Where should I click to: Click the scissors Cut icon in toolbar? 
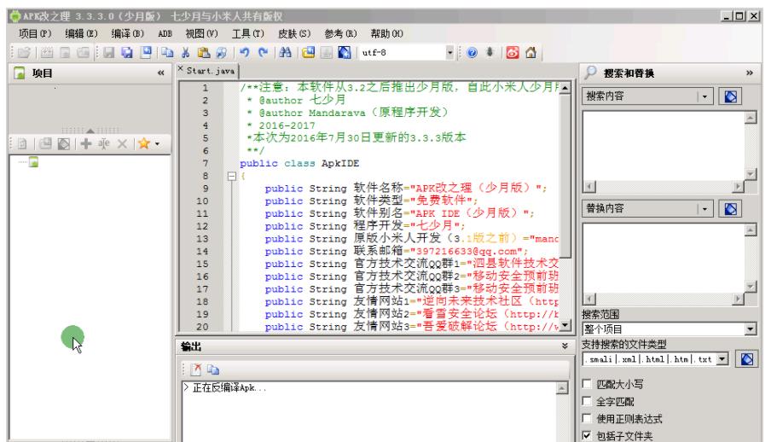pyautogui.click(x=185, y=53)
